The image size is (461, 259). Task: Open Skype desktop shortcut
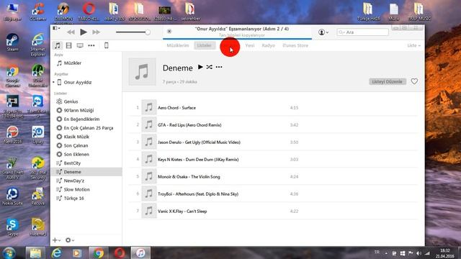(x=12, y=227)
